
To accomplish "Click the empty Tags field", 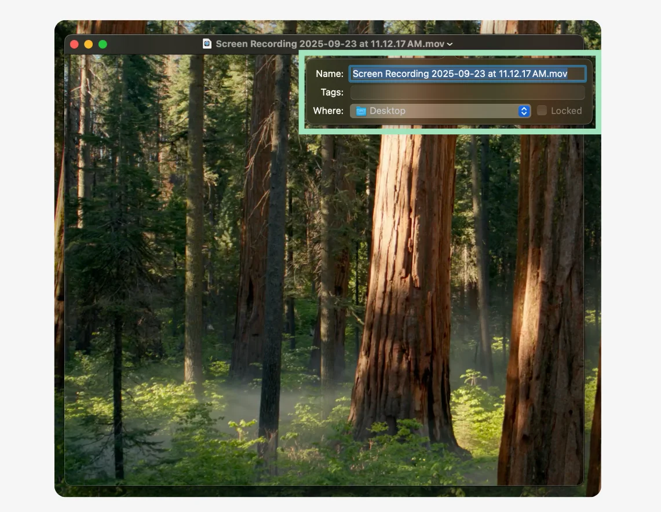I will (x=466, y=92).
